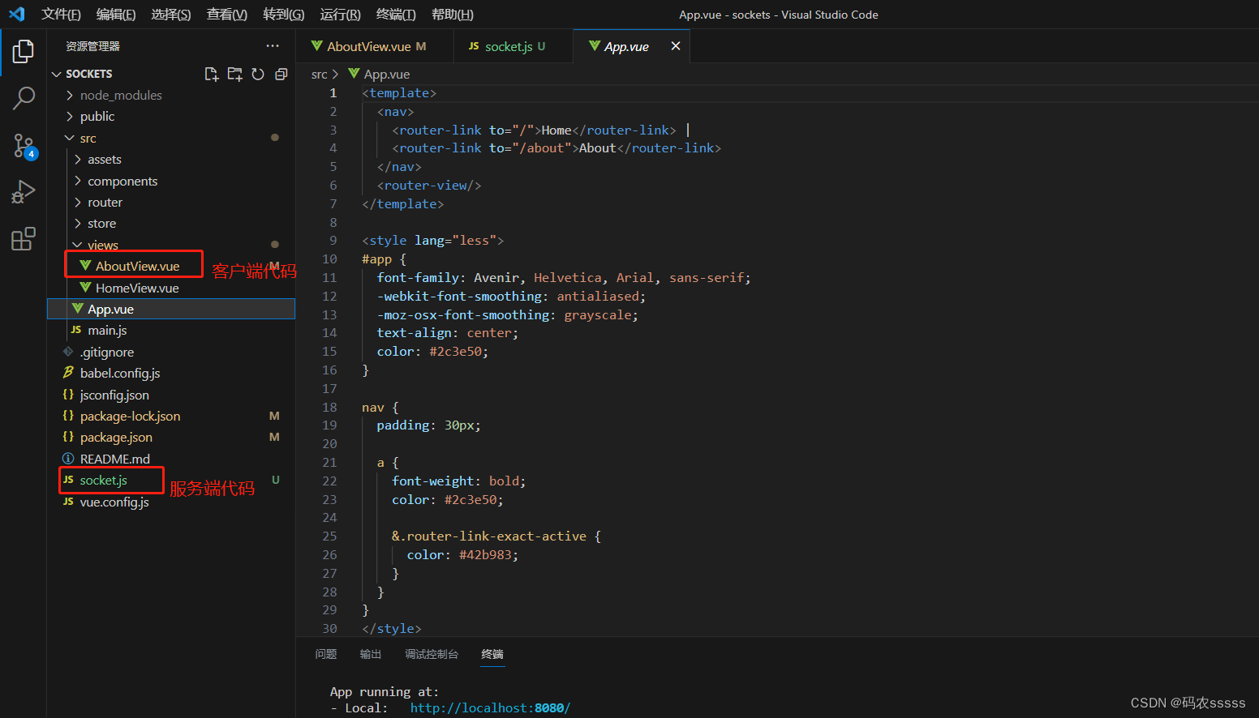
Task: Close the App.vue editor tab
Action: pyautogui.click(x=675, y=46)
